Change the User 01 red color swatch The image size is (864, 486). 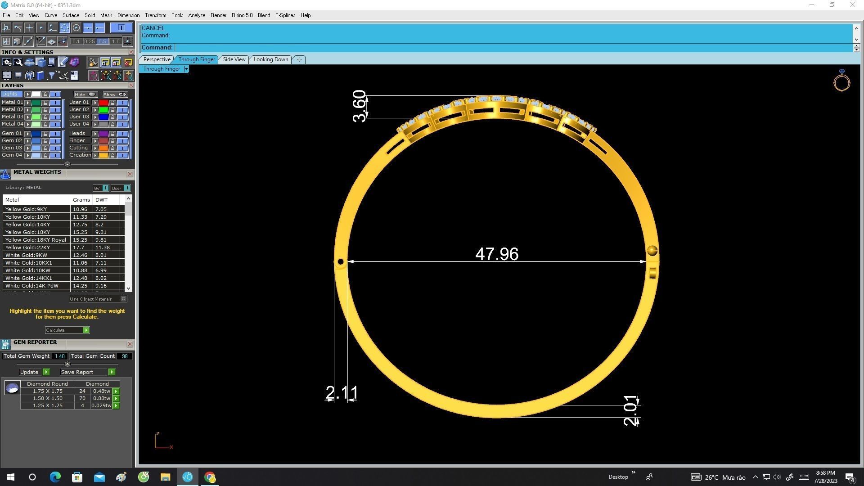103,103
